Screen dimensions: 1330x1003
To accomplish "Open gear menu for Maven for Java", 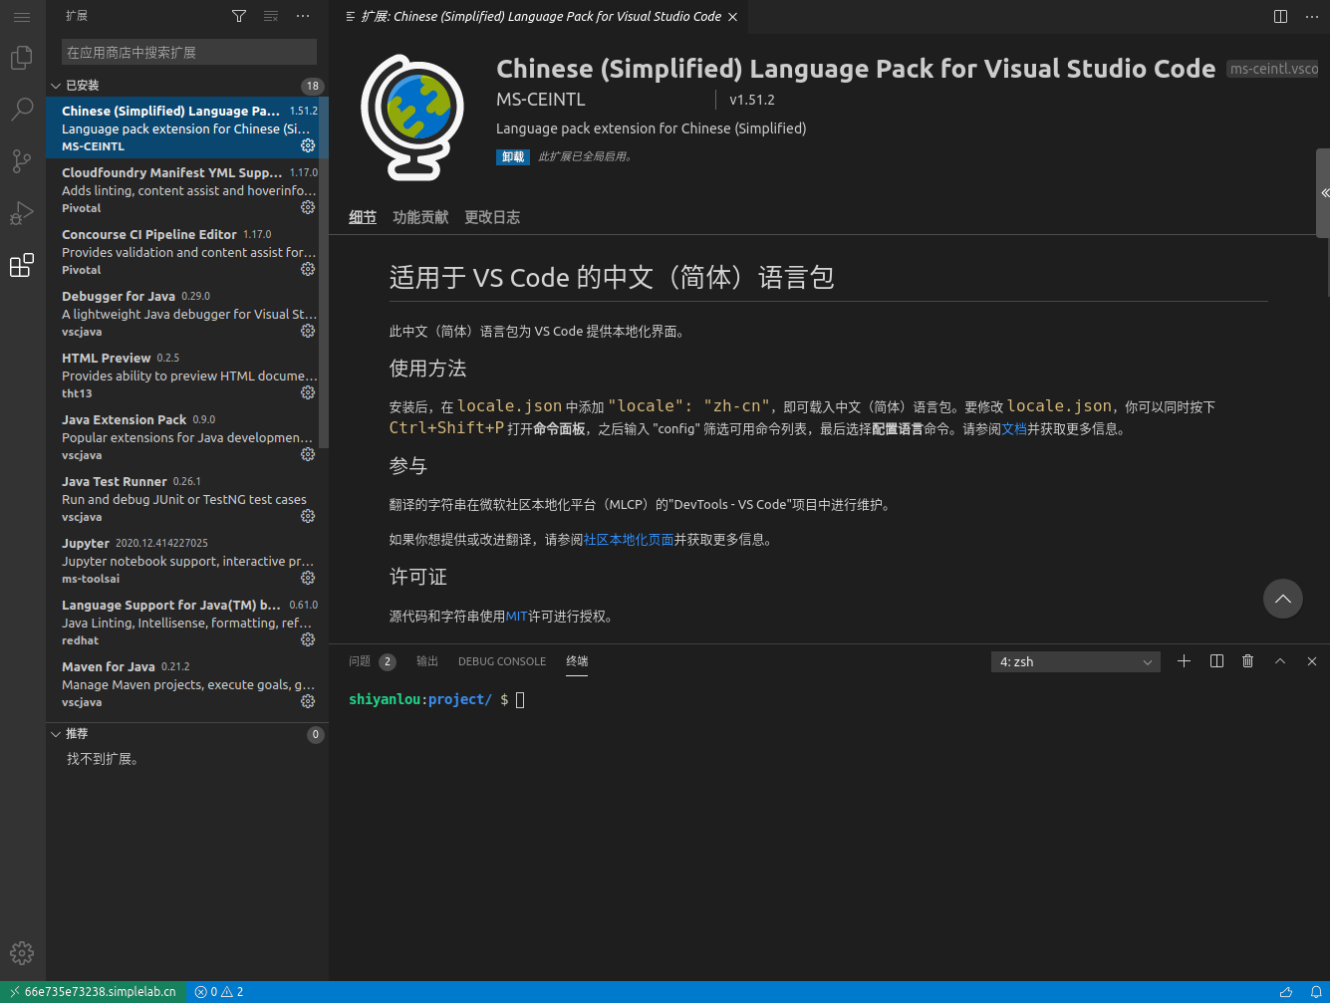I will [x=308, y=701].
